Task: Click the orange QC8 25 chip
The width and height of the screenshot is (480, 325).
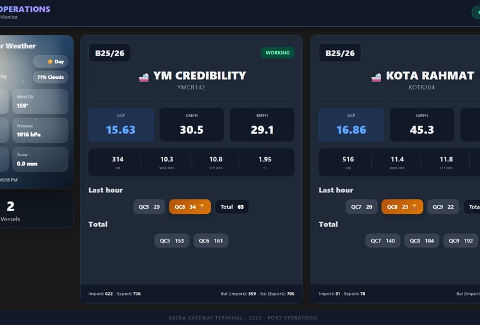Action: (402, 207)
